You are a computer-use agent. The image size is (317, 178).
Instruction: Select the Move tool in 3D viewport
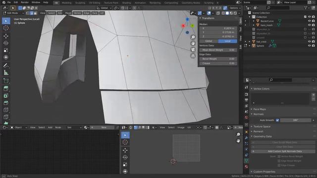click(6, 36)
